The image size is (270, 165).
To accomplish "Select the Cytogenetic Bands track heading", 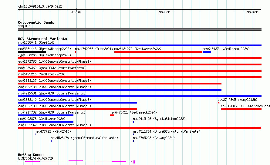I will (x=36, y=22).
